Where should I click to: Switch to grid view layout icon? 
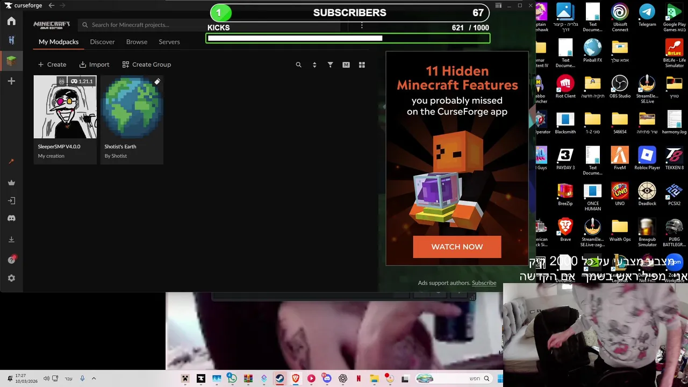pyautogui.click(x=362, y=64)
